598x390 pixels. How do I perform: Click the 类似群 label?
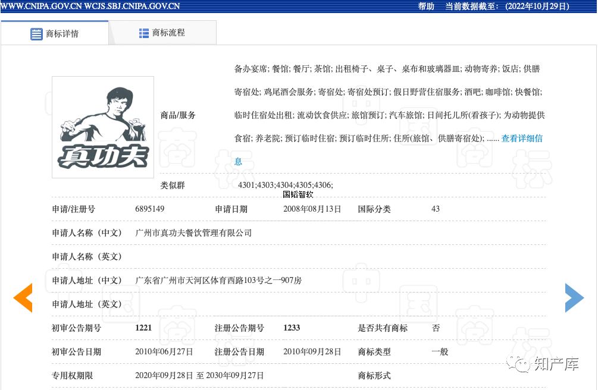[173, 185]
